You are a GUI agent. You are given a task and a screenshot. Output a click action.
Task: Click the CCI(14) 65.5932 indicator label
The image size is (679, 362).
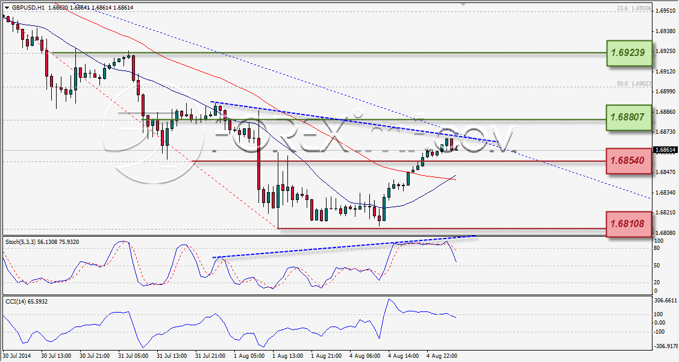(x=27, y=301)
